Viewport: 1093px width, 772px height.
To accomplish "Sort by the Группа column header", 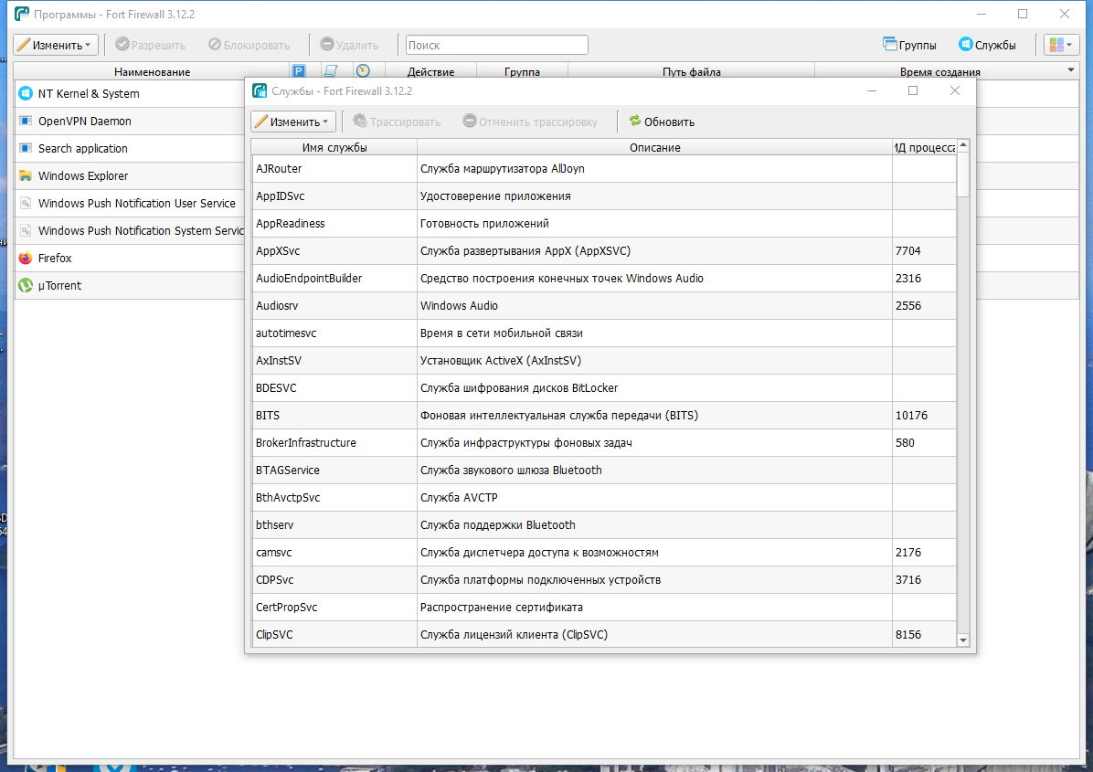I will click(x=522, y=71).
